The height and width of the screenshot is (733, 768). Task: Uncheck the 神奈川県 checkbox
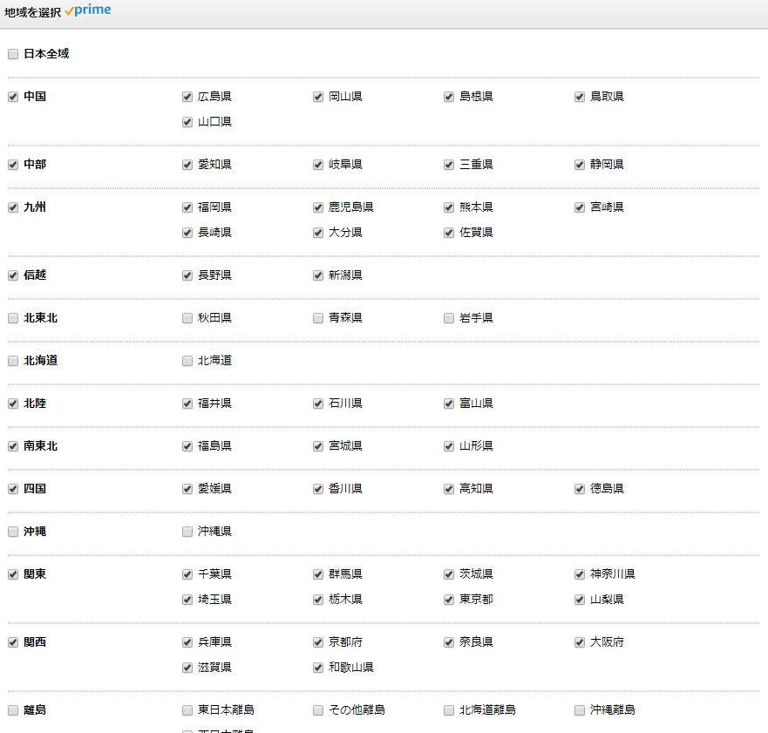pos(580,574)
